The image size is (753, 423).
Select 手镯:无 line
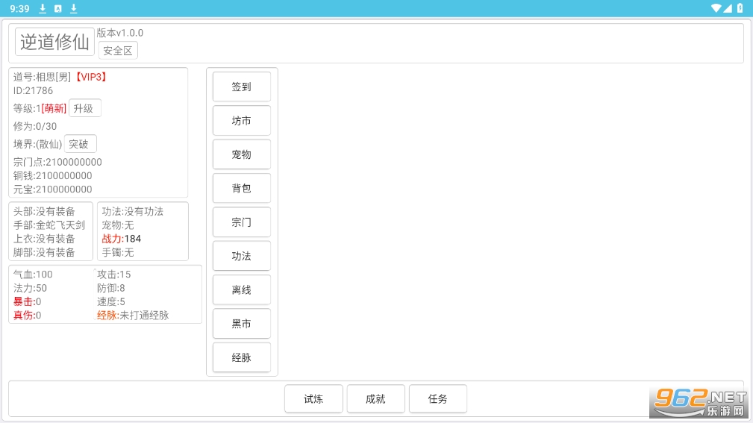(118, 252)
